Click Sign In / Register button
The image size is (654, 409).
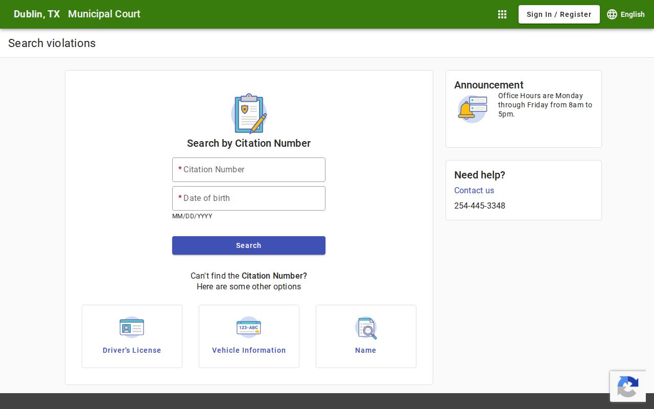click(559, 14)
